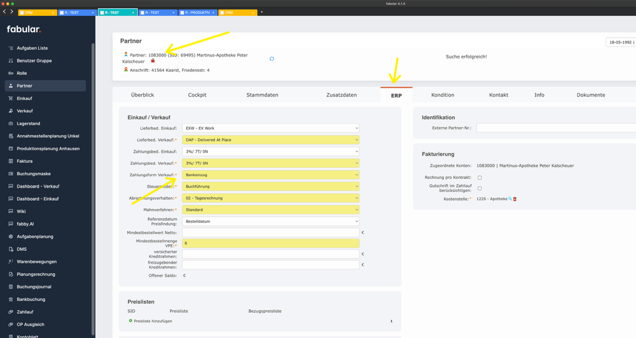Select the Lagerstand icon in the sidebar

(x=11, y=123)
